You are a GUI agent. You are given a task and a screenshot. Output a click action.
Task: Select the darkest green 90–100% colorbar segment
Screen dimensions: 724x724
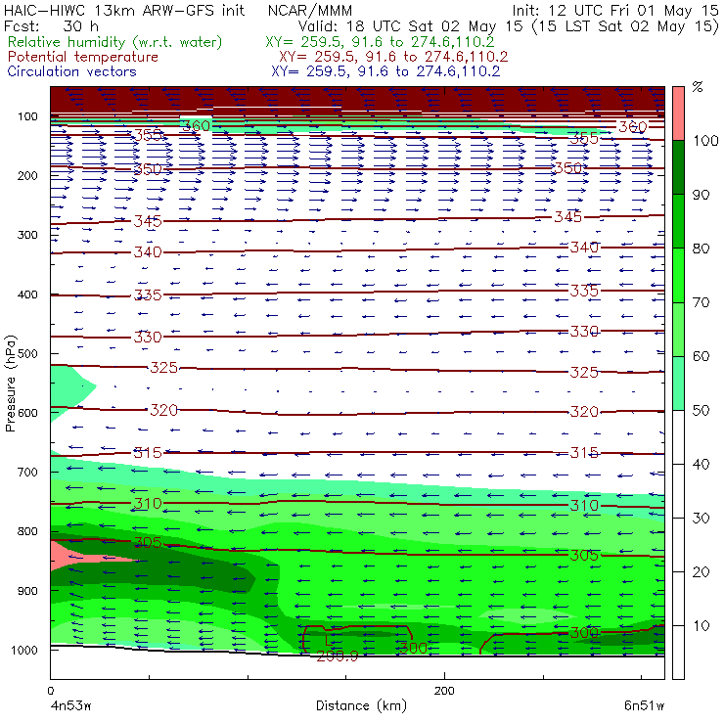(678, 167)
